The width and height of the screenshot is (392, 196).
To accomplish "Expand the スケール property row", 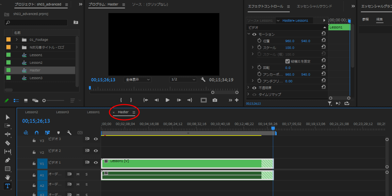I will 253,47.
